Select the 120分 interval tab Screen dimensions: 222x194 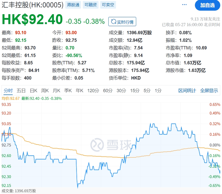pyautogui.click(x=92, y=90)
